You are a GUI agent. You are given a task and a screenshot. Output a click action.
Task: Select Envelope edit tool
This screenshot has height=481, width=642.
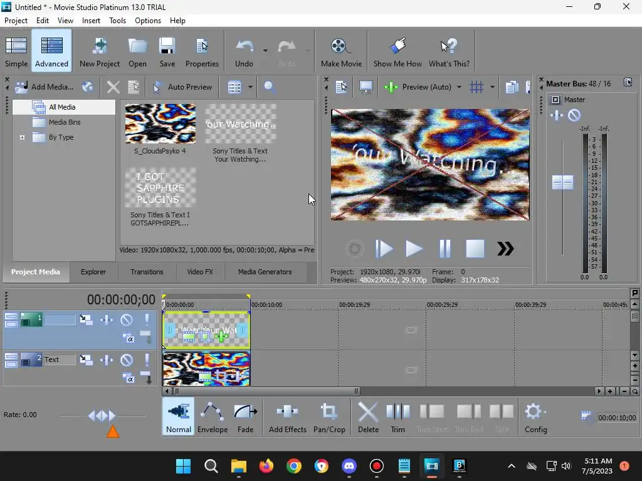[213, 417]
